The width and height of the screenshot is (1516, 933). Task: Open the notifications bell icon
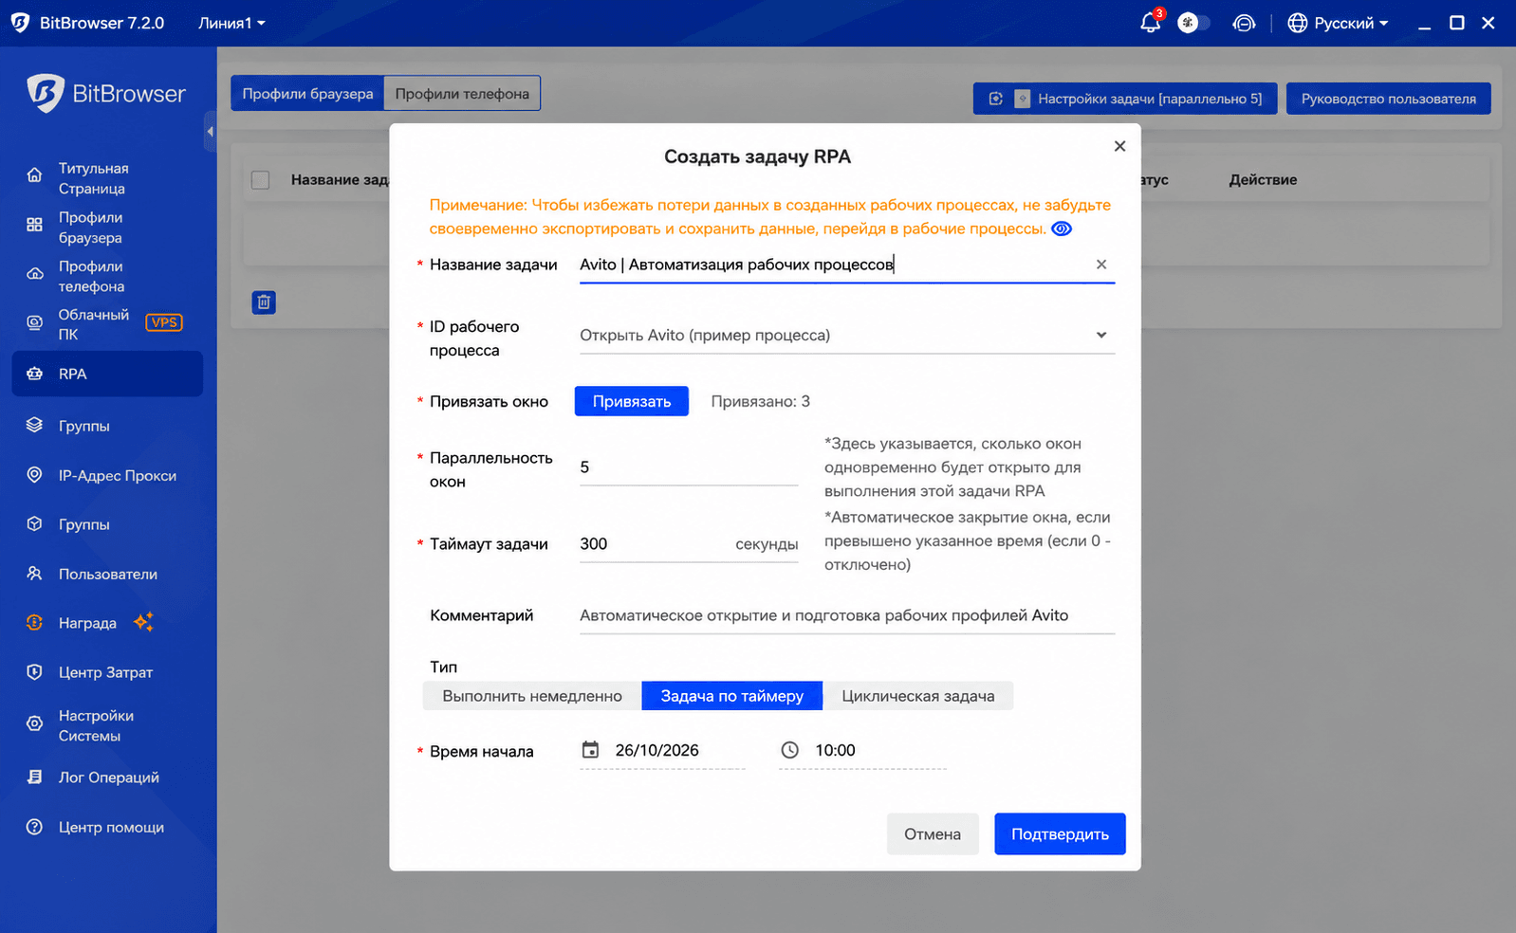coord(1150,23)
